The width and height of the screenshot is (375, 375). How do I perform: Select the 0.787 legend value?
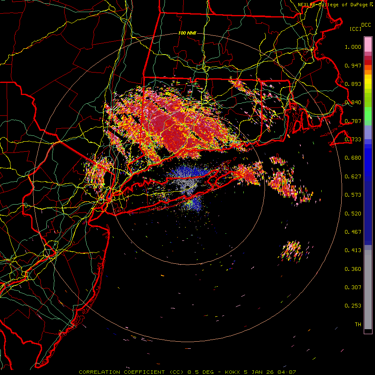tap(353, 121)
